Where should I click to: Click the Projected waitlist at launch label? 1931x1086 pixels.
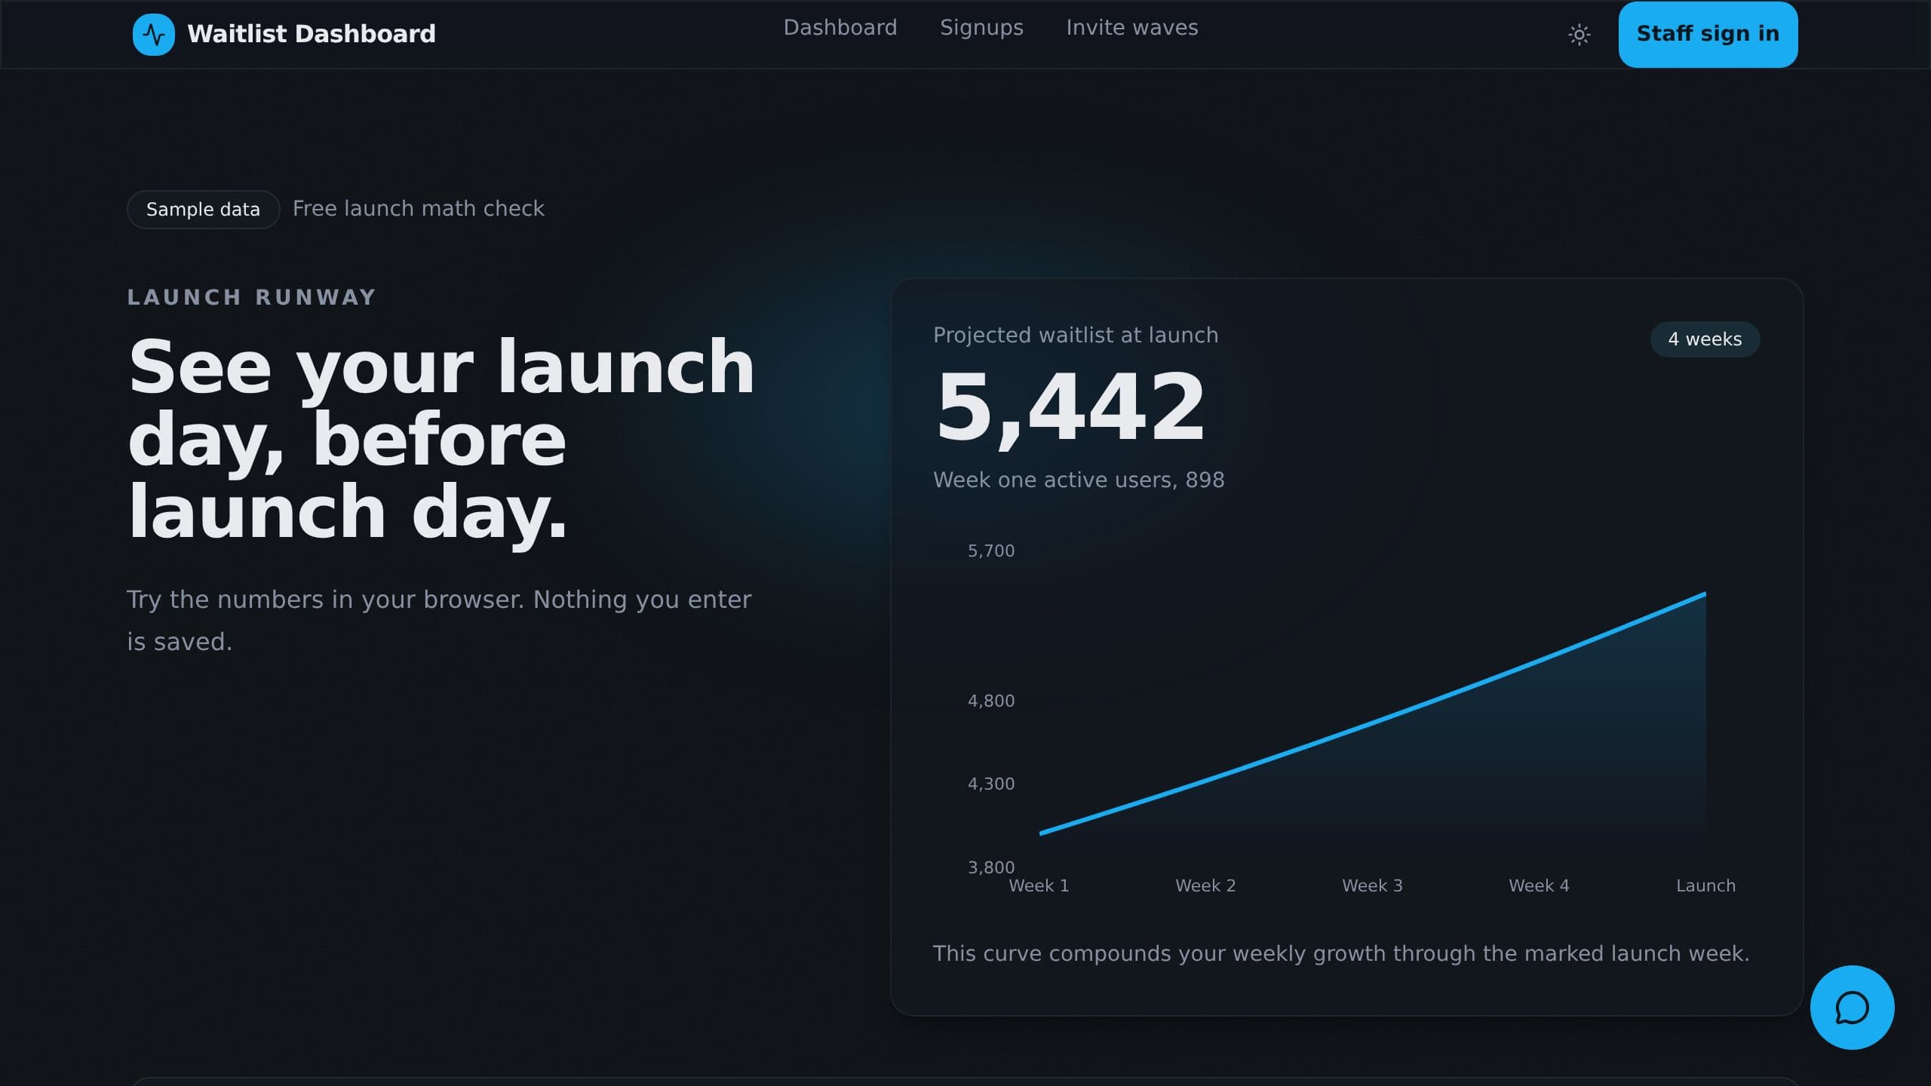(1076, 336)
